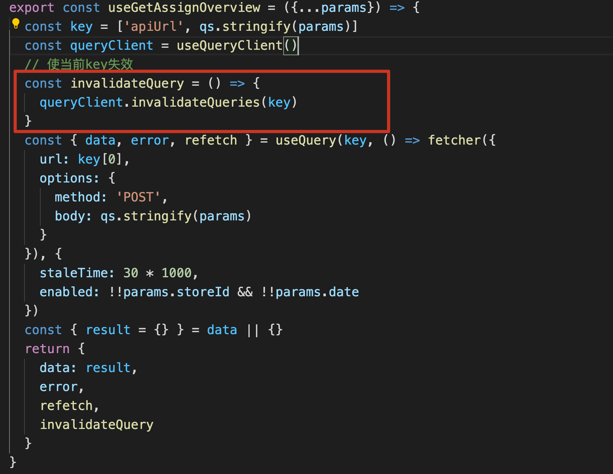This screenshot has width=613, height=474.
Task: Click 'body:' property name
Action: click(x=73, y=216)
